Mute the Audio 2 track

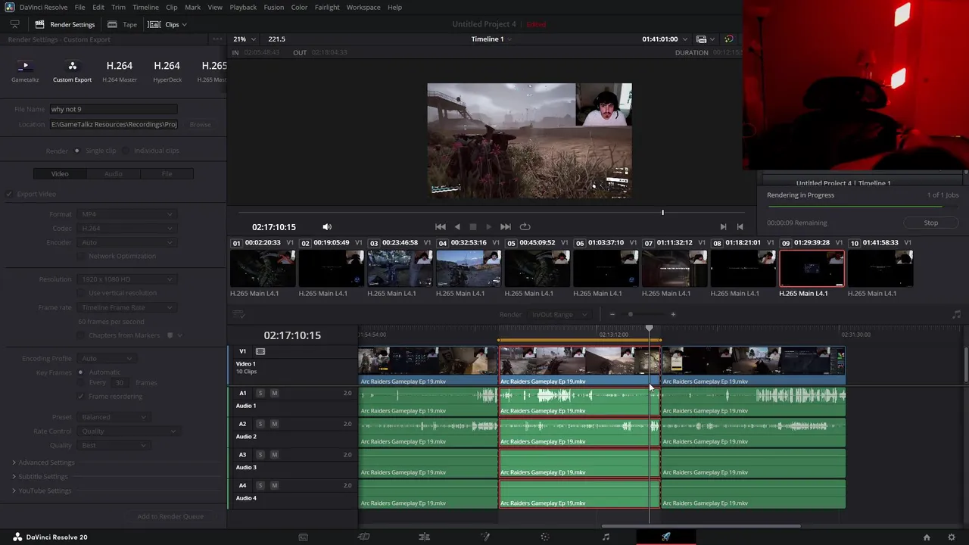(274, 424)
